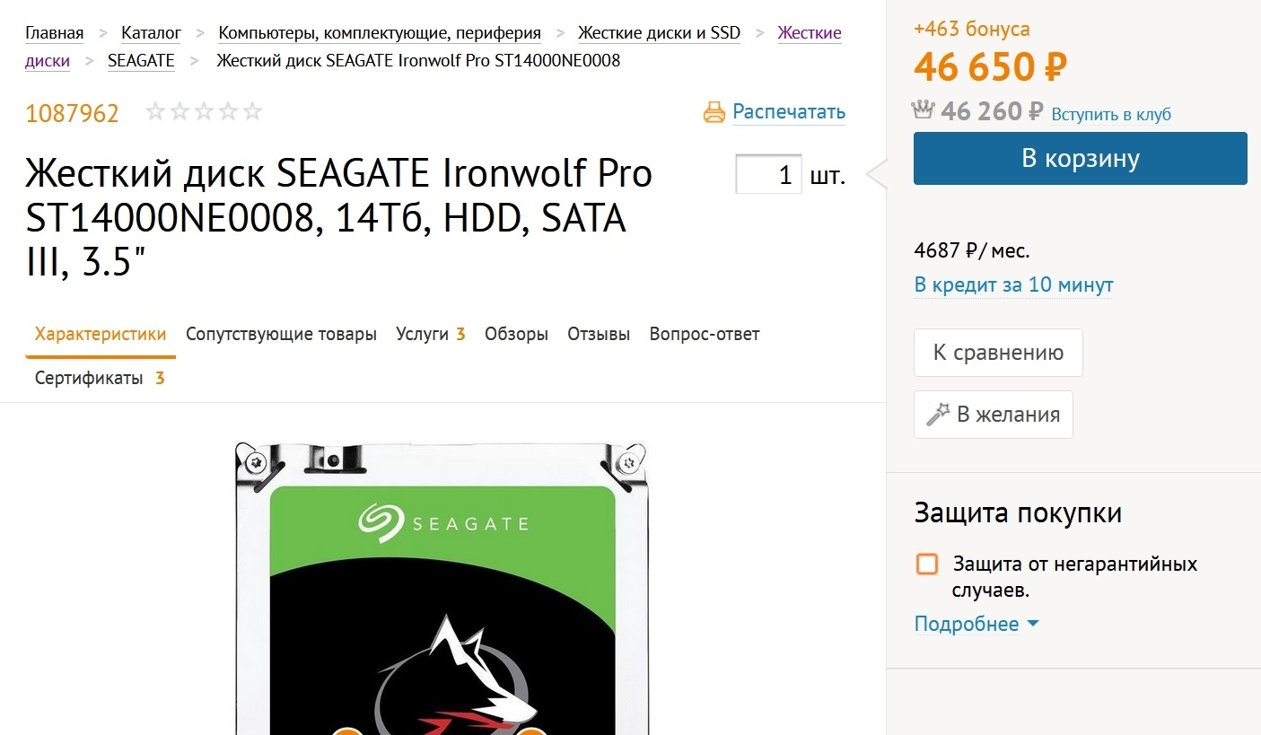This screenshot has width=1261, height=735.
Task: Click the К сравнению button
Action: pos(998,353)
